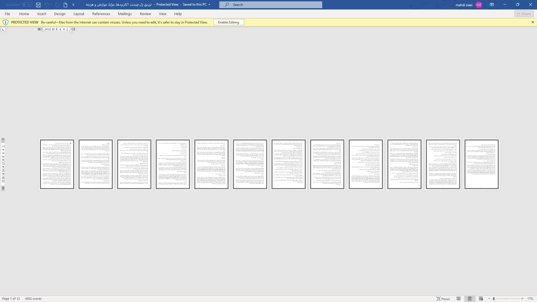Click the first line indent marker on the ruler
Screen dimensions: 537x302
point(71,29)
